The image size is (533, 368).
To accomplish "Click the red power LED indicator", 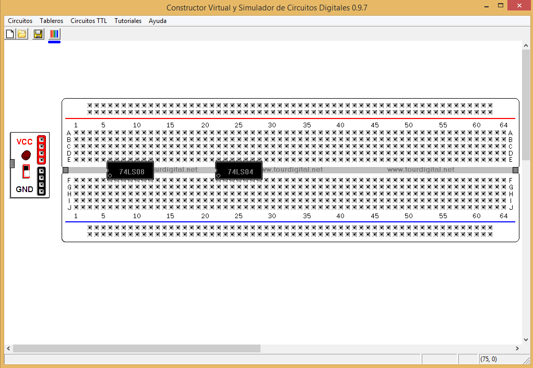I will click(26, 155).
